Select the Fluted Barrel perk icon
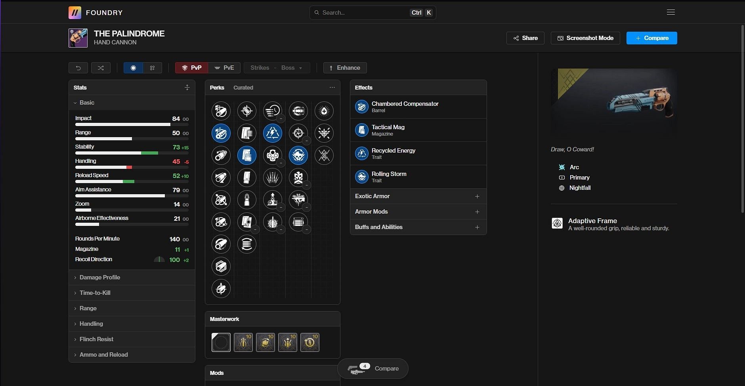745x386 pixels. (x=221, y=200)
